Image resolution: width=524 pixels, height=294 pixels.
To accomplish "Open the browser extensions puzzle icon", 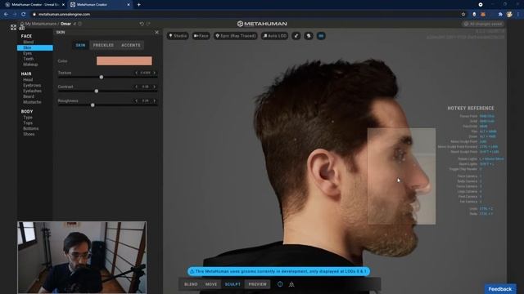I will [500, 15].
